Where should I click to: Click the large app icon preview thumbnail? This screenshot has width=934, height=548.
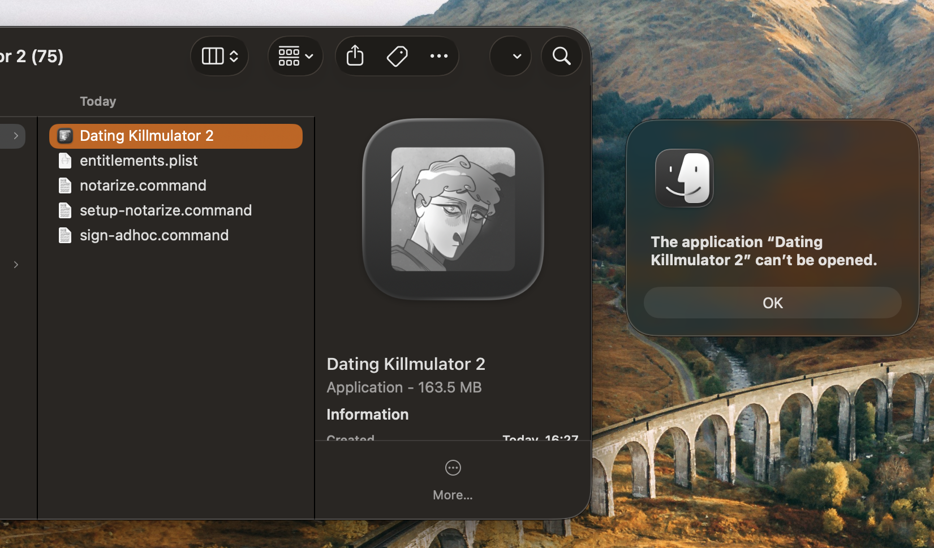click(x=453, y=209)
